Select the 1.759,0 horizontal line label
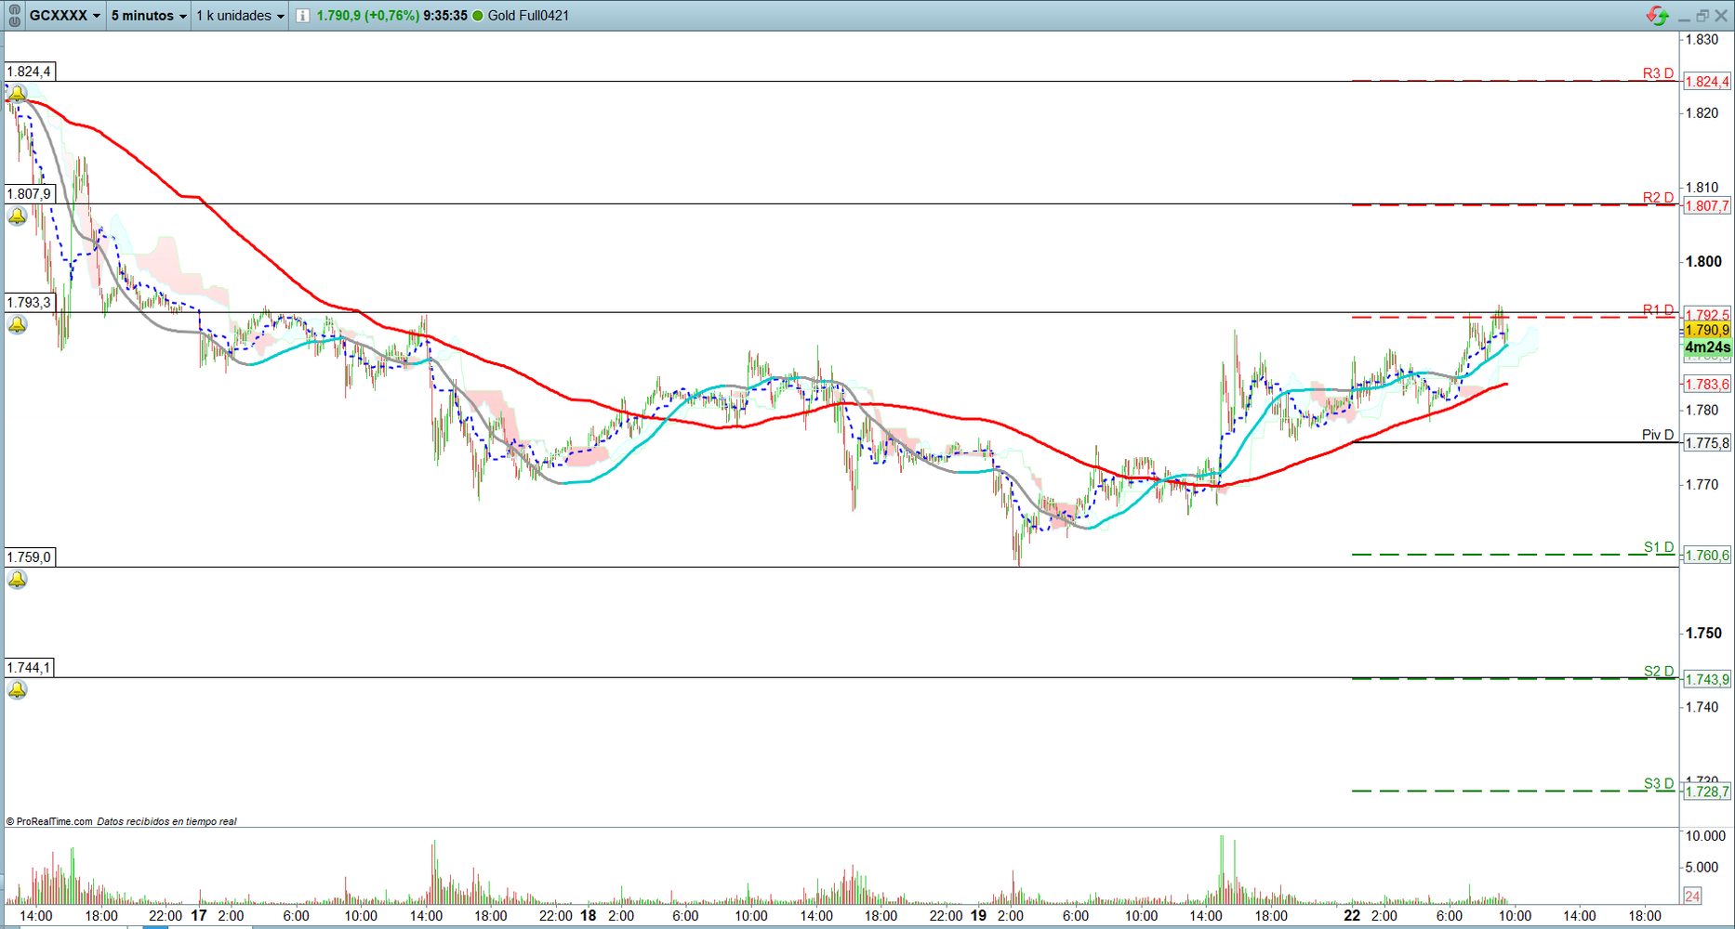The height and width of the screenshot is (929, 1735). 29,557
